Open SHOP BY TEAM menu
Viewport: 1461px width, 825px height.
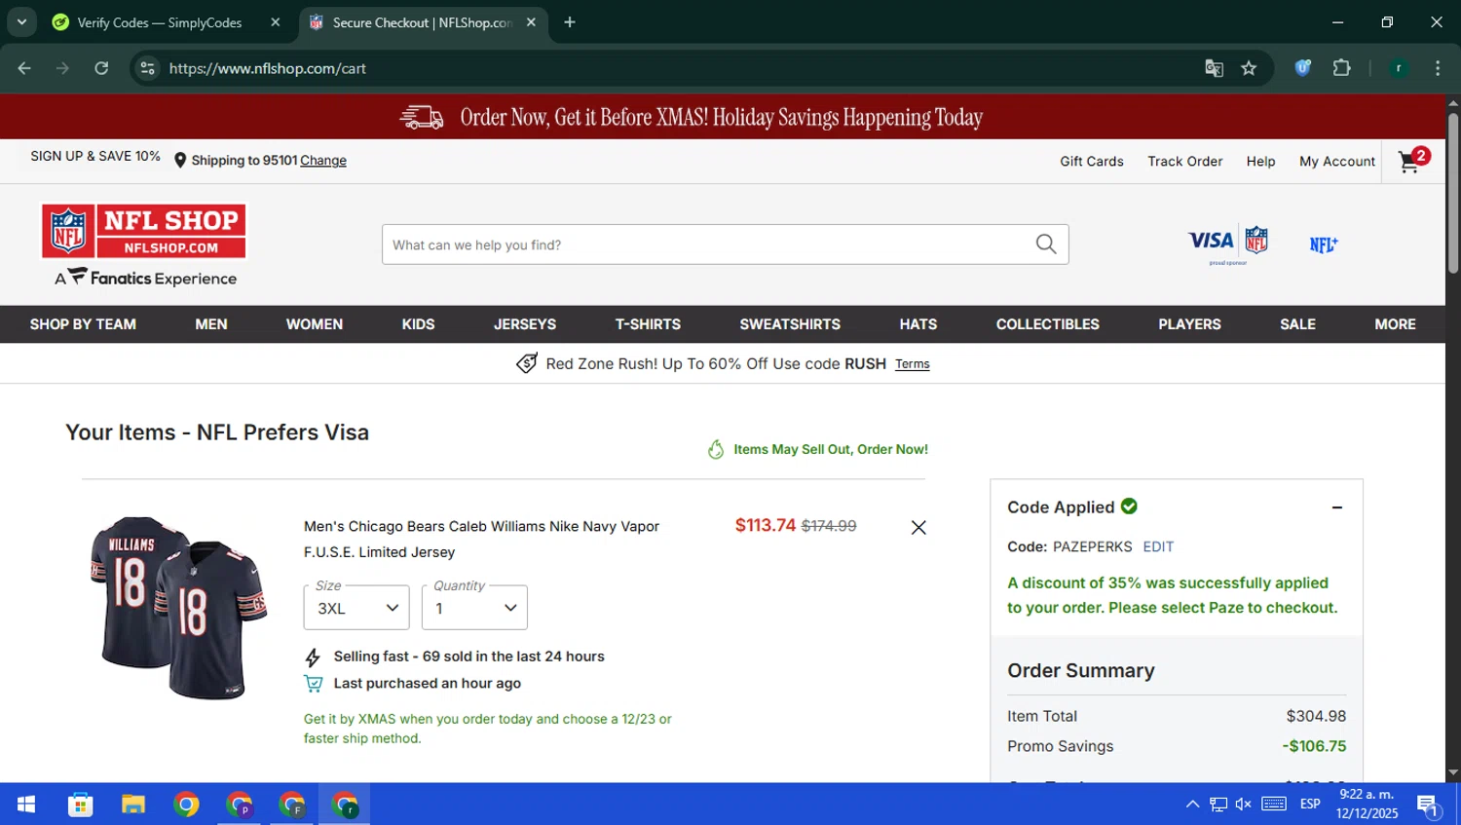83,324
